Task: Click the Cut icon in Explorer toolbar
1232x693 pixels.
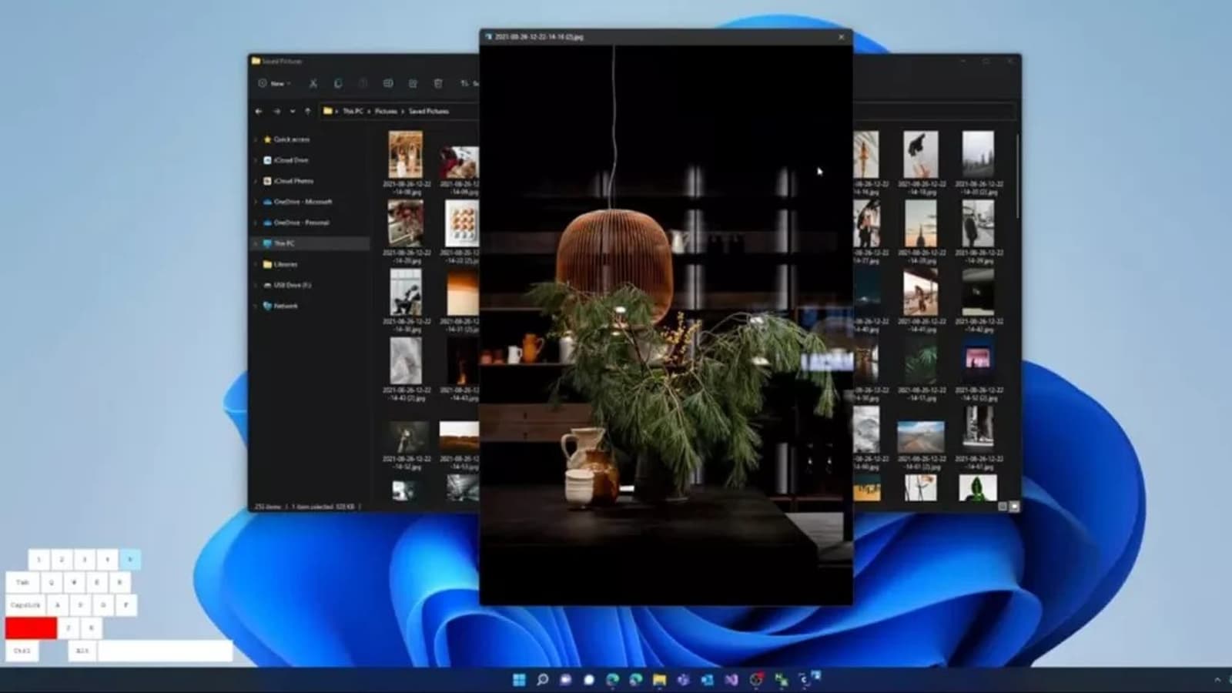Action: pos(313,83)
